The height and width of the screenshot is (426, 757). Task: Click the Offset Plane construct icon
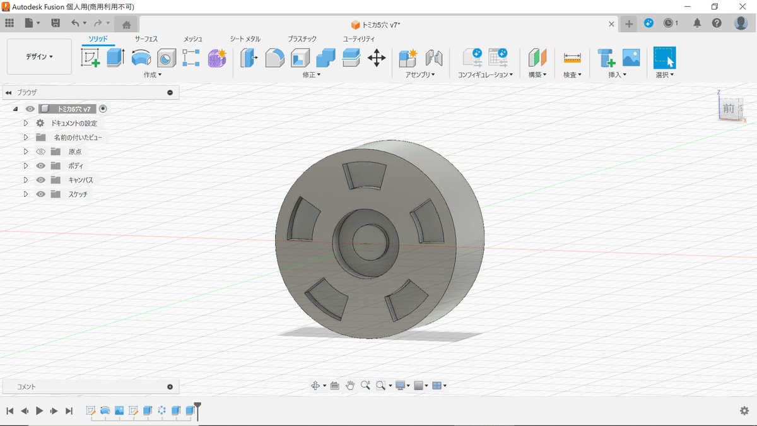point(537,58)
